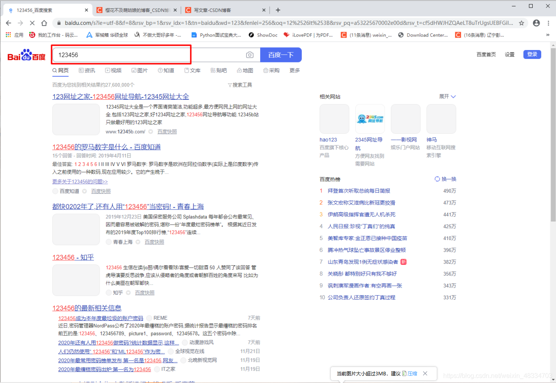Switch to the 知道 tab
This screenshot has width=556, height=383.
[x=166, y=71]
